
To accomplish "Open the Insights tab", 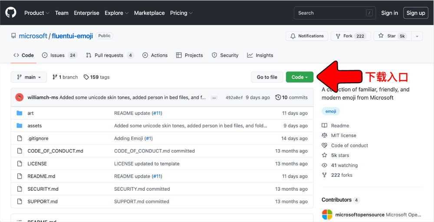I will point(260,55).
